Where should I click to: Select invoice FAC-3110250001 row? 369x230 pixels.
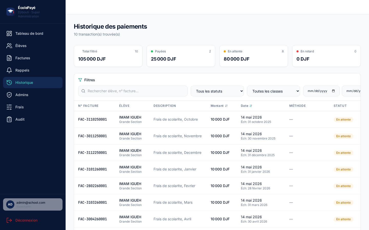point(217,119)
